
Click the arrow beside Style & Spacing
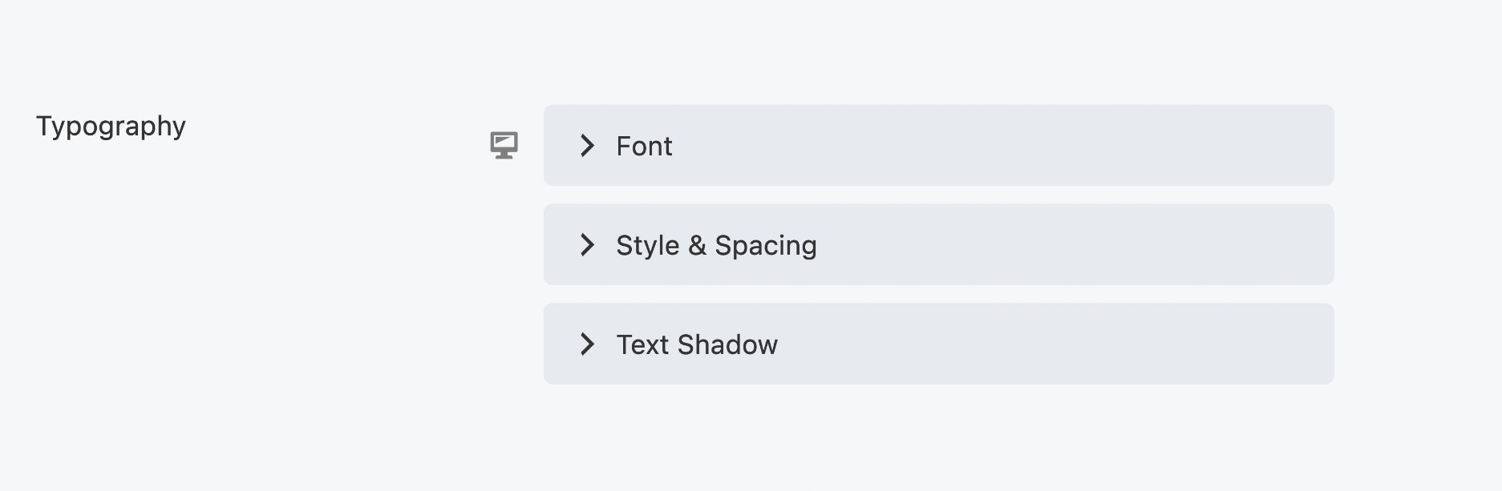589,245
